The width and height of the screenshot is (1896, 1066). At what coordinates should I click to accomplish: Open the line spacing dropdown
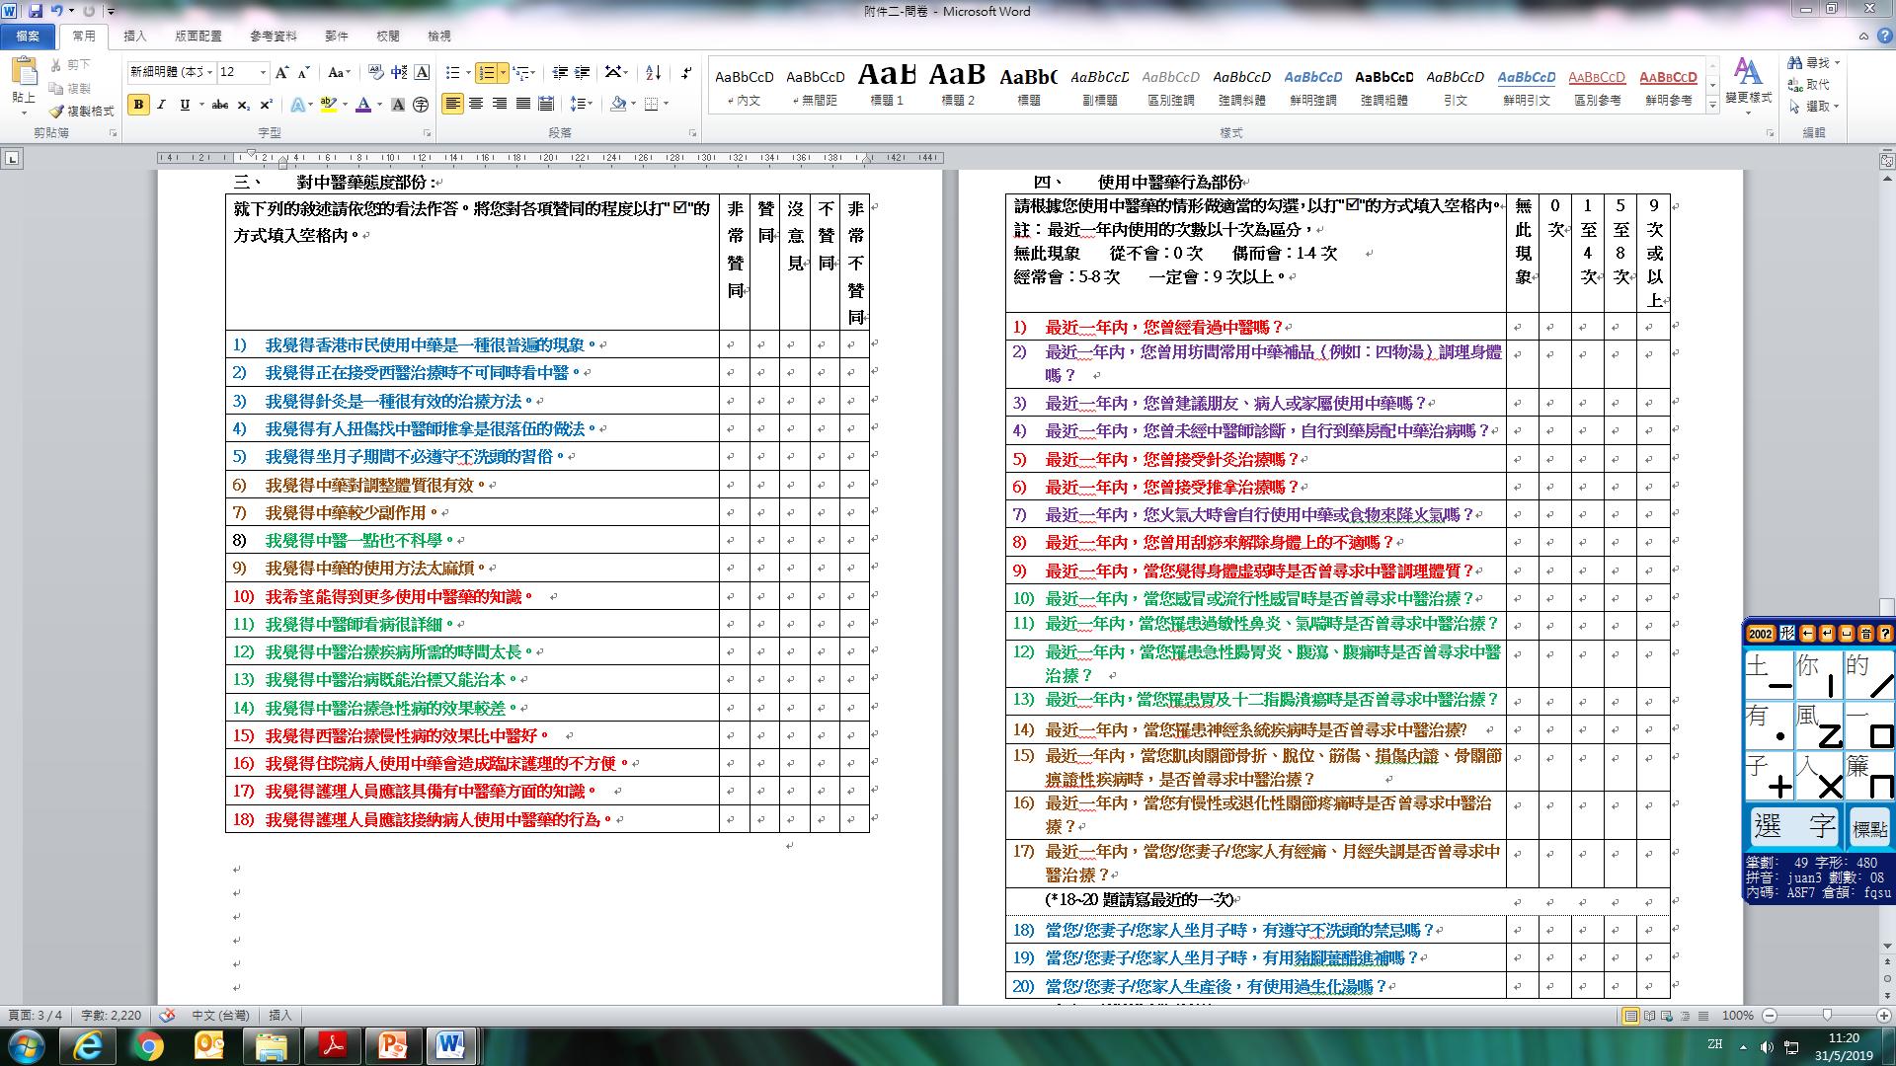pos(582,104)
